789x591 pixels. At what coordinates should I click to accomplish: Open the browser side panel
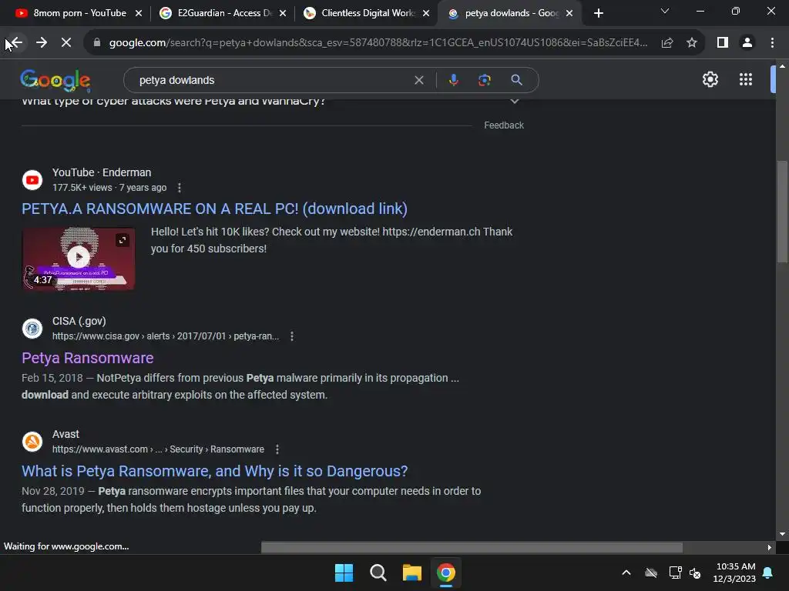(723, 43)
